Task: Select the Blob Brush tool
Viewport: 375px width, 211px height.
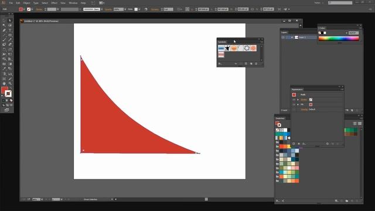Action: (4, 45)
